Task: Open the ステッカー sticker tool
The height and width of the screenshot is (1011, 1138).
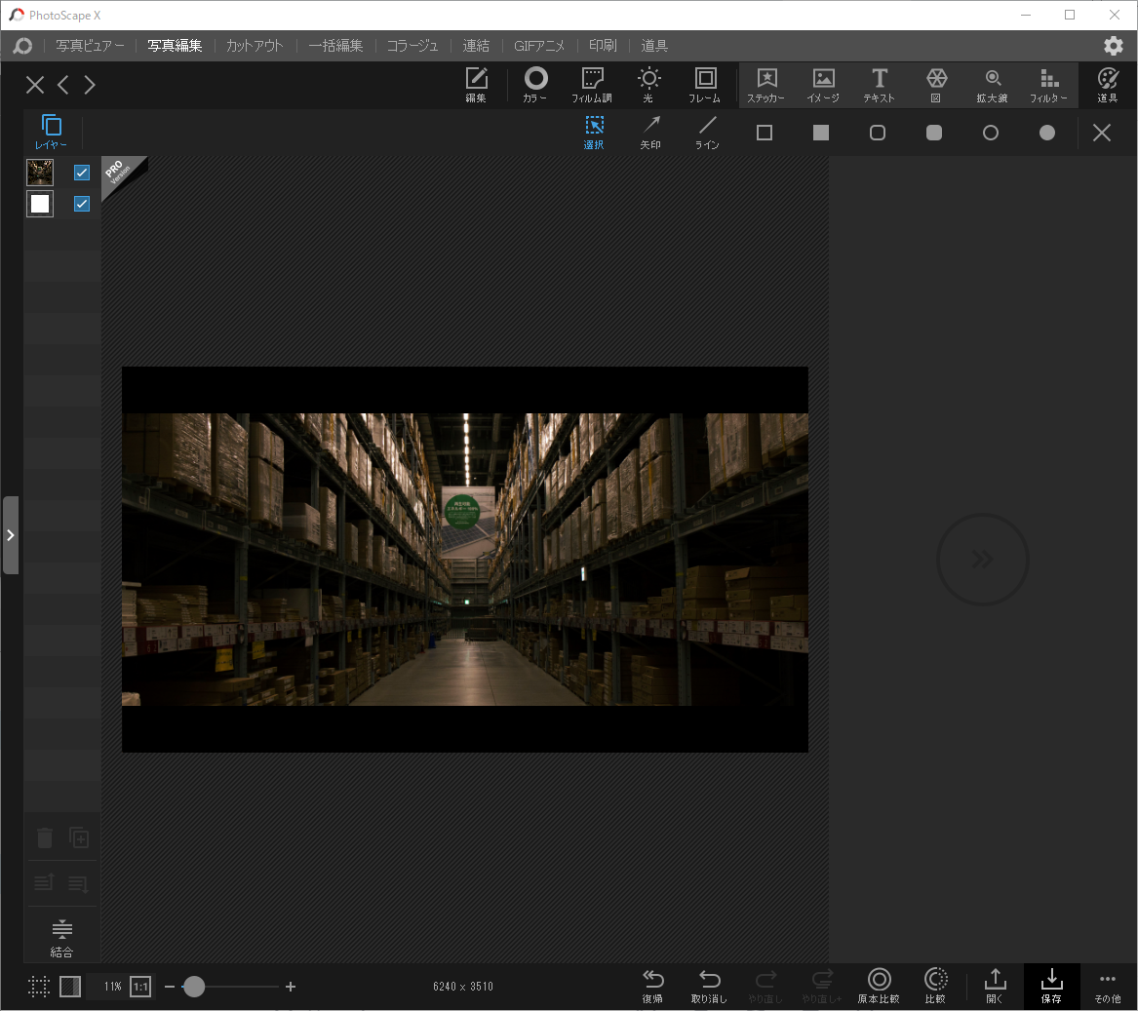Action: pos(766,85)
